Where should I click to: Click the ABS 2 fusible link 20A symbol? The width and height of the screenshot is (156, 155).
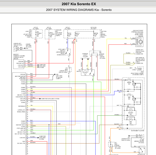pyautogui.click(x=49, y=34)
